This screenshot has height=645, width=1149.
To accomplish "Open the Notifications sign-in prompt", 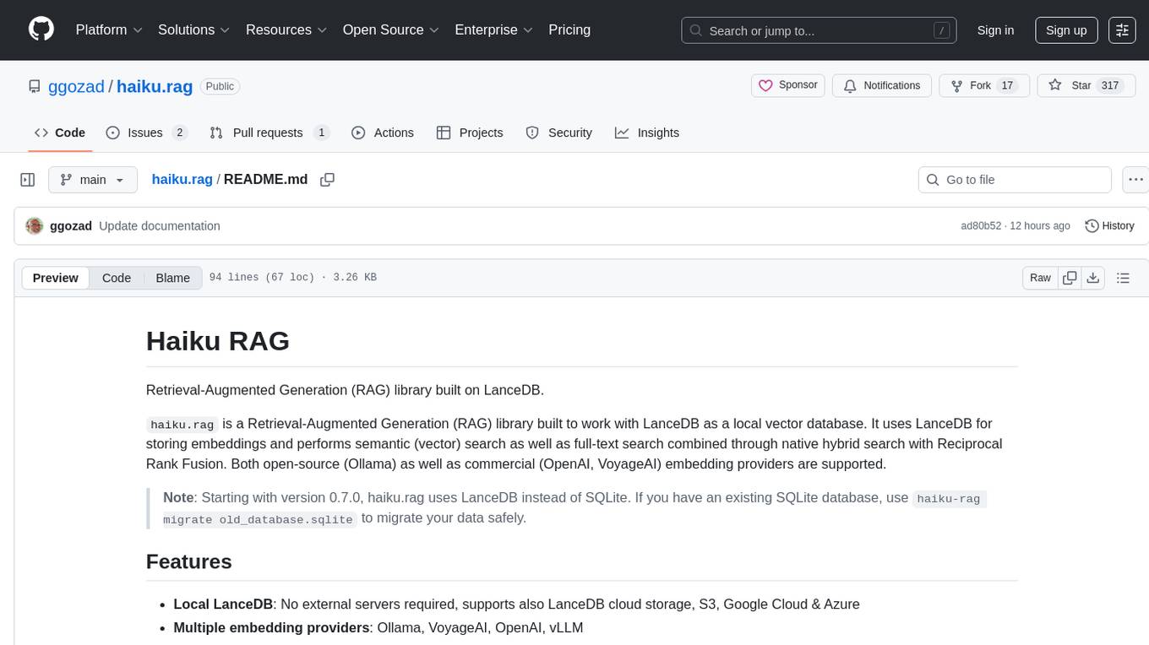I will click(x=882, y=85).
